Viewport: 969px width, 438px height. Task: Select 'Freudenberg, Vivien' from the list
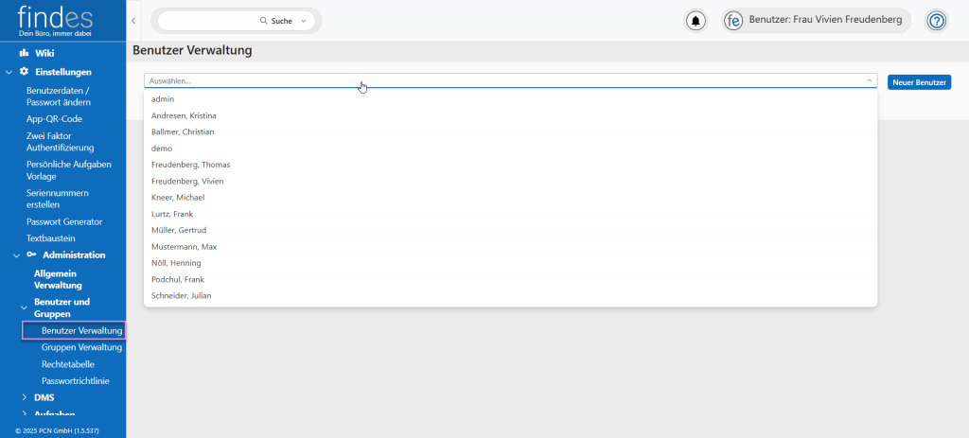pyautogui.click(x=187, y=181)
